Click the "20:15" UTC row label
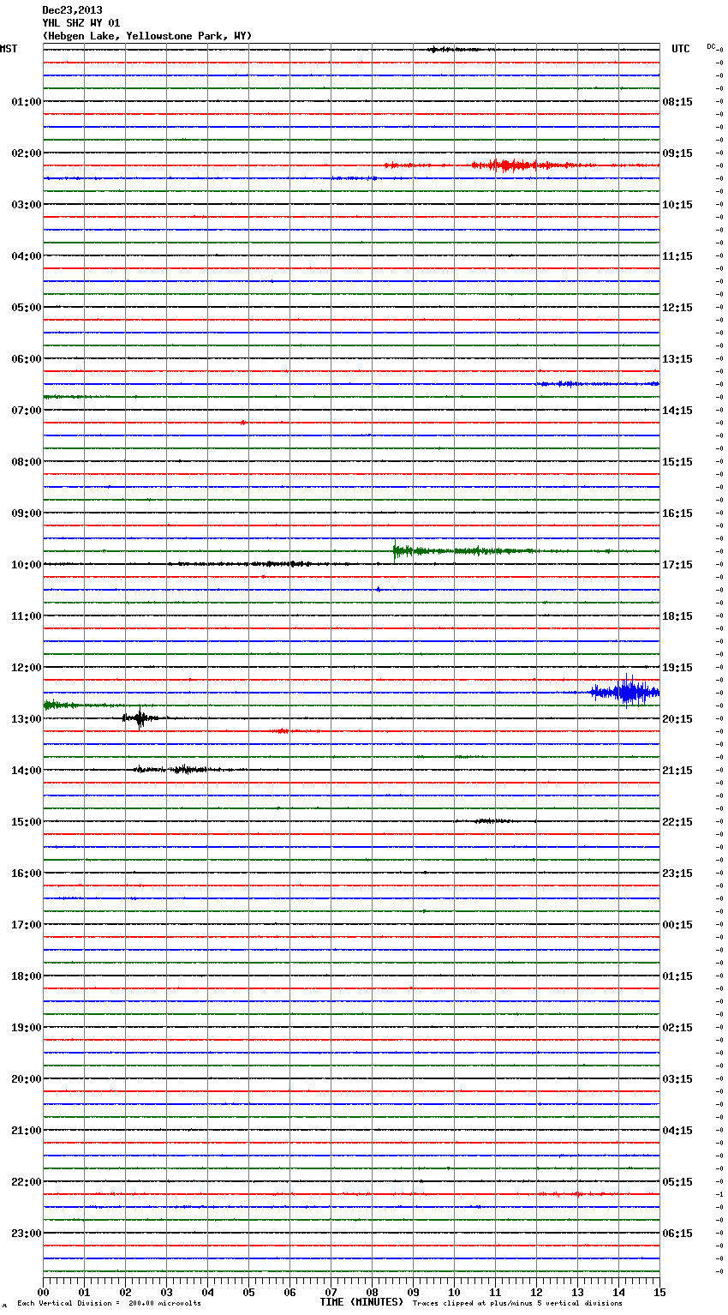Image resolution: width=728 pixels, height=1315 pixels. pyautogui.click(x=677, y=719)
